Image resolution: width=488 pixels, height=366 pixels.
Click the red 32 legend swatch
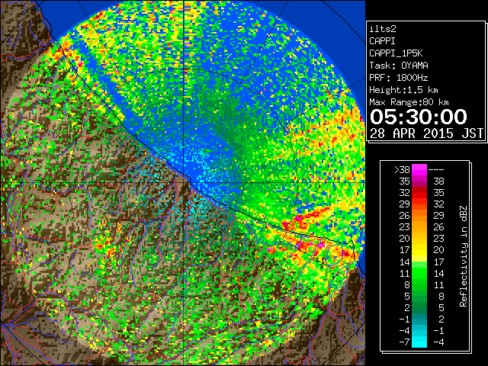(419, 193)
